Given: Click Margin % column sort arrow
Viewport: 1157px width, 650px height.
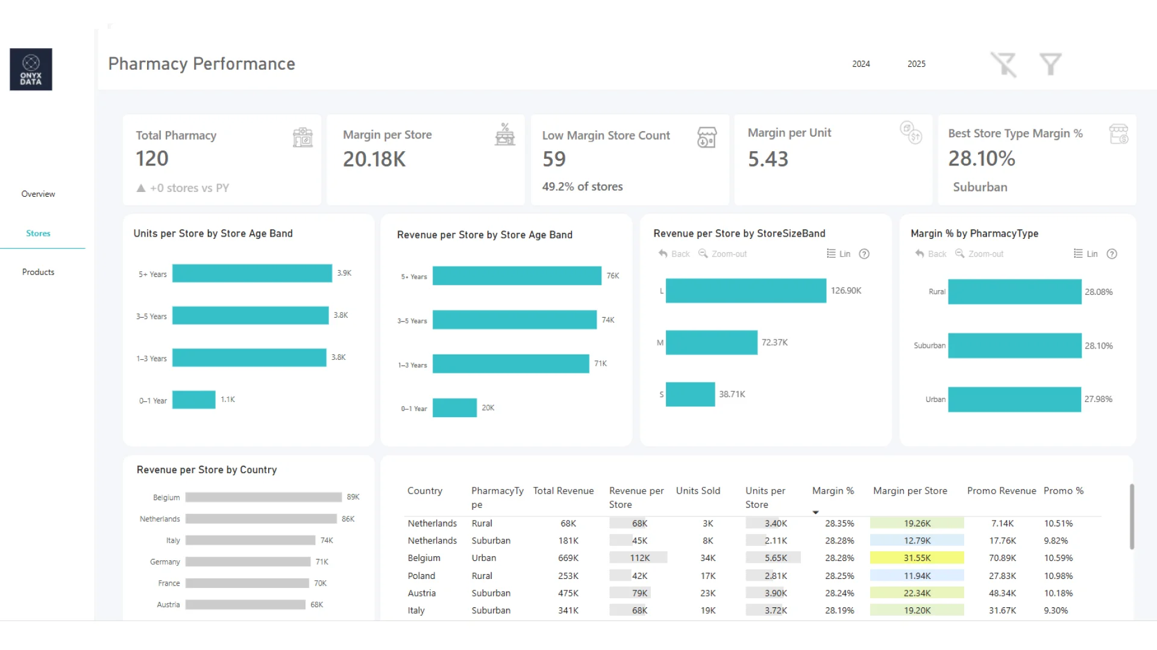Looking at the screenshot, I should [815, 512].
